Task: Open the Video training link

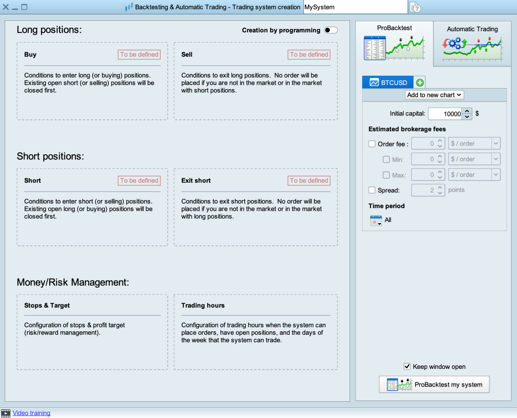Action: (x=31, y=413)
